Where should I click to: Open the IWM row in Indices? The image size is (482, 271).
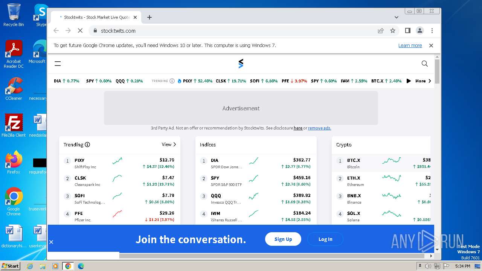(x=256, y=216)
